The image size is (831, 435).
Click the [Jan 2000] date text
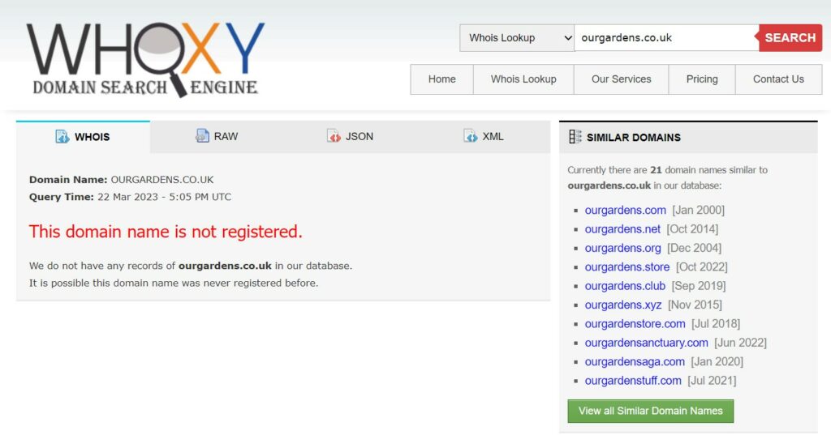point(698,210)
